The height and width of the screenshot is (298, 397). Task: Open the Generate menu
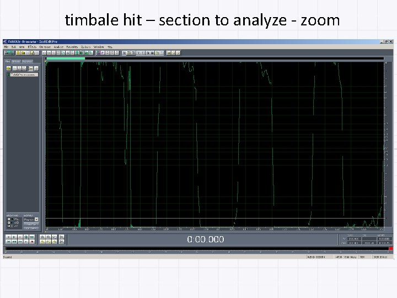(45, 47)
